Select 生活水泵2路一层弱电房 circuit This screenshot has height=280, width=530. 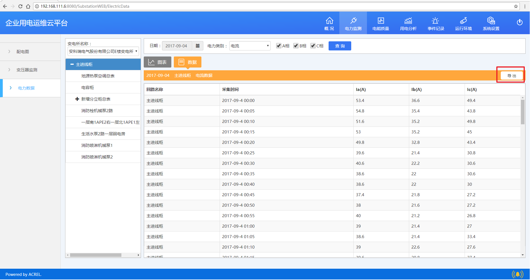pos(103,134)
